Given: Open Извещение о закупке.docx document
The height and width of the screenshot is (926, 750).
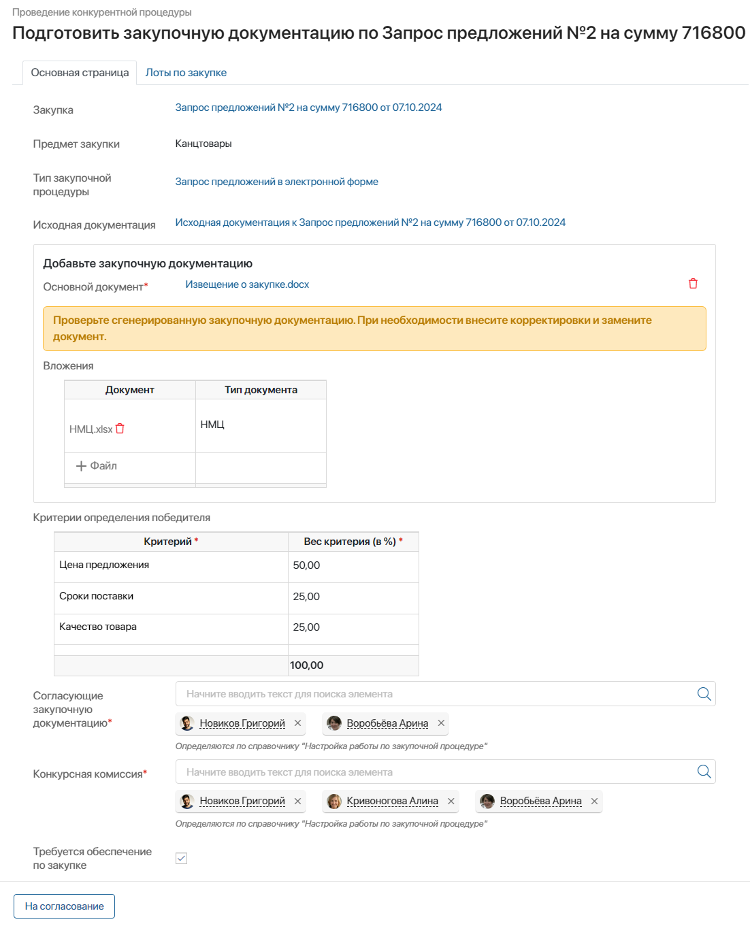Looking at the screenshot, I should point(246,284).
